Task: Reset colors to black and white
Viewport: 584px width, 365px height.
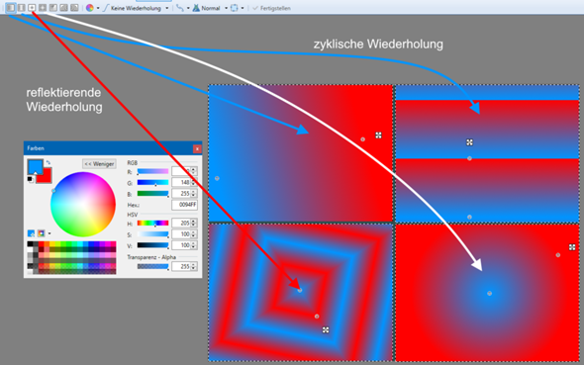Action: click(x=31, y=179)
